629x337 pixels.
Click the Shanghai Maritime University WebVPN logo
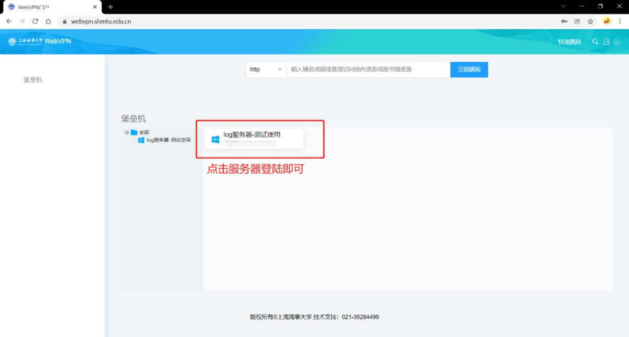pos(40,41)
